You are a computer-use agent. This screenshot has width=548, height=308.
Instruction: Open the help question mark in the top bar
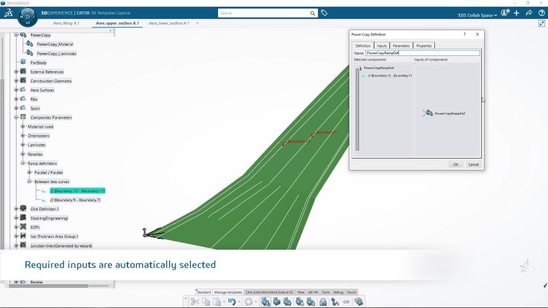click(x=542, y=13)
